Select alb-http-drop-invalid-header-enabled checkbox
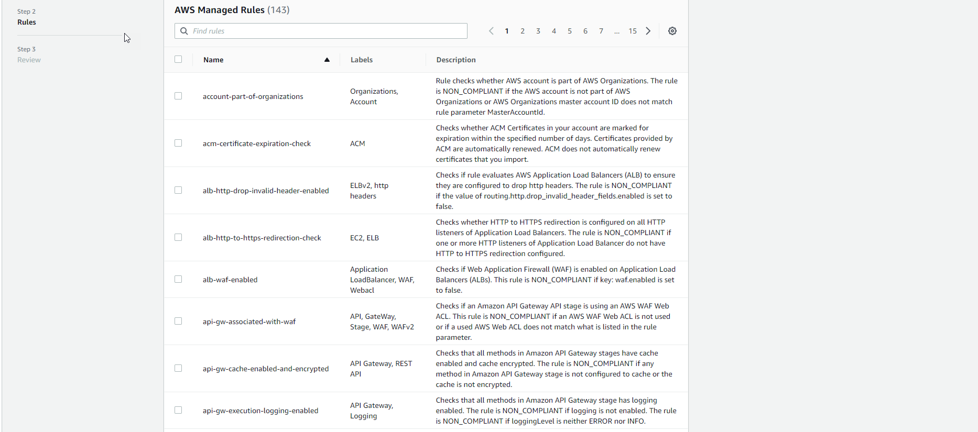Image resolution: width=978 pixels, height=432 pixels. pos(178,190)
